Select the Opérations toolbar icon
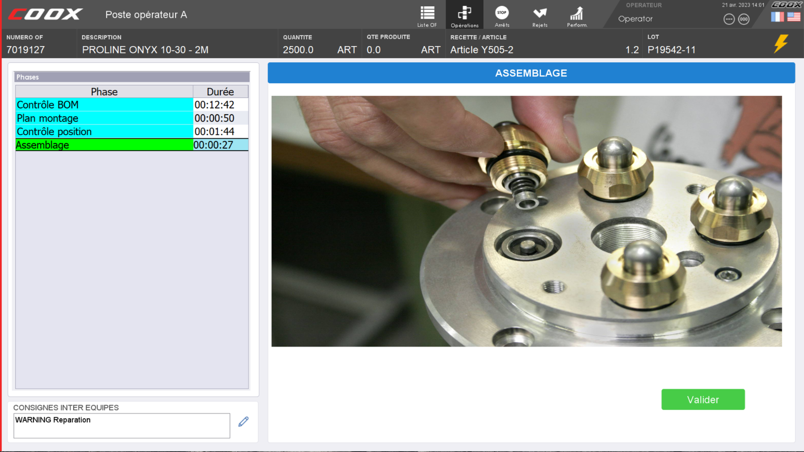804x452 pixels. point(465,16)
